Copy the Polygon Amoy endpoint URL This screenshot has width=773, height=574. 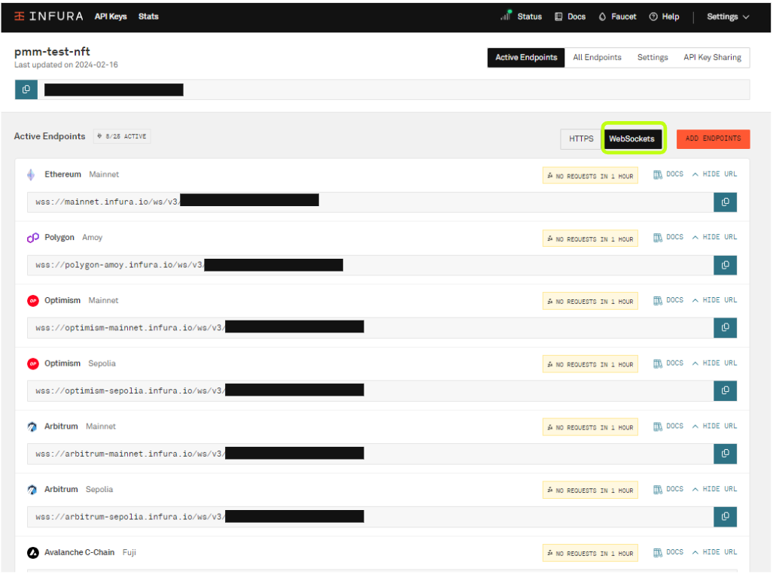(725, 265)
